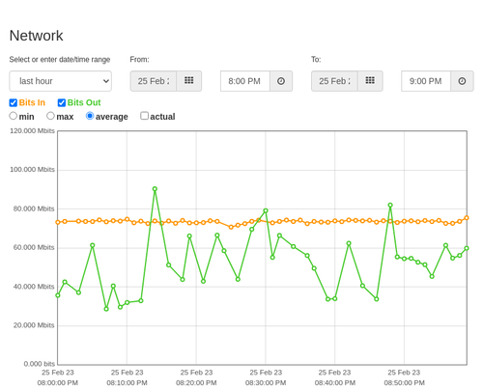Image resolution: width=483 pixels, height=389 pixels.
Task: Click the 'Select or enter date/time range' label
Action: (x=60, y=60)
